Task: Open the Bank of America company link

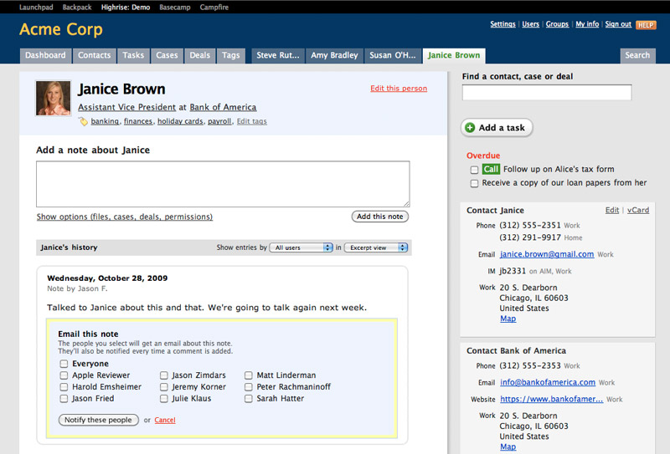Action: coord(223,108)
